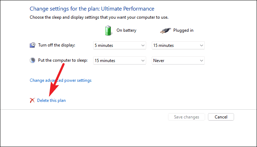Click chevron of Never combo box
The width and height of the screenshot is (257, 147).
pos(202,61)
